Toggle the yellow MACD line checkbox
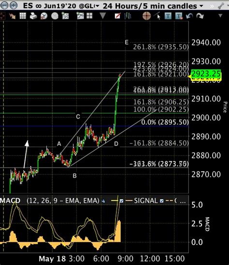 pyautogui.click(x=121, y=201)
